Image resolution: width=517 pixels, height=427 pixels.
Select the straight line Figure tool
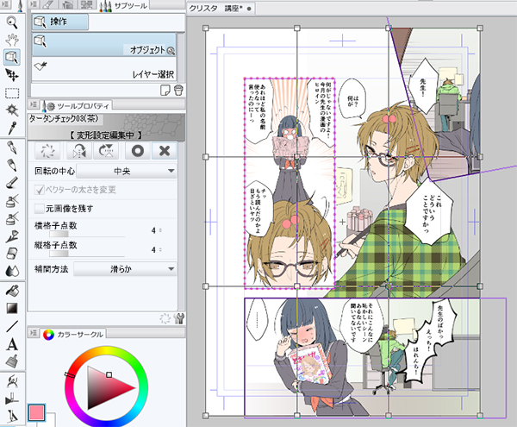[x=12, y=326]
